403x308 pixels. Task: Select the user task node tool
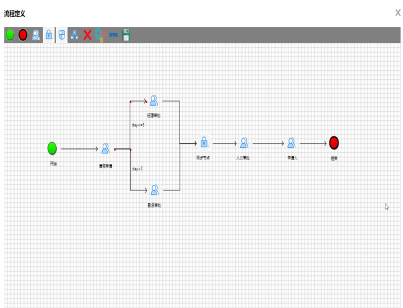point(36,35)
